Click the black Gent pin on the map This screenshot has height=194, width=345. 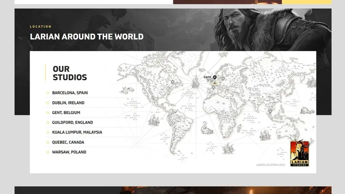(215, 78)
